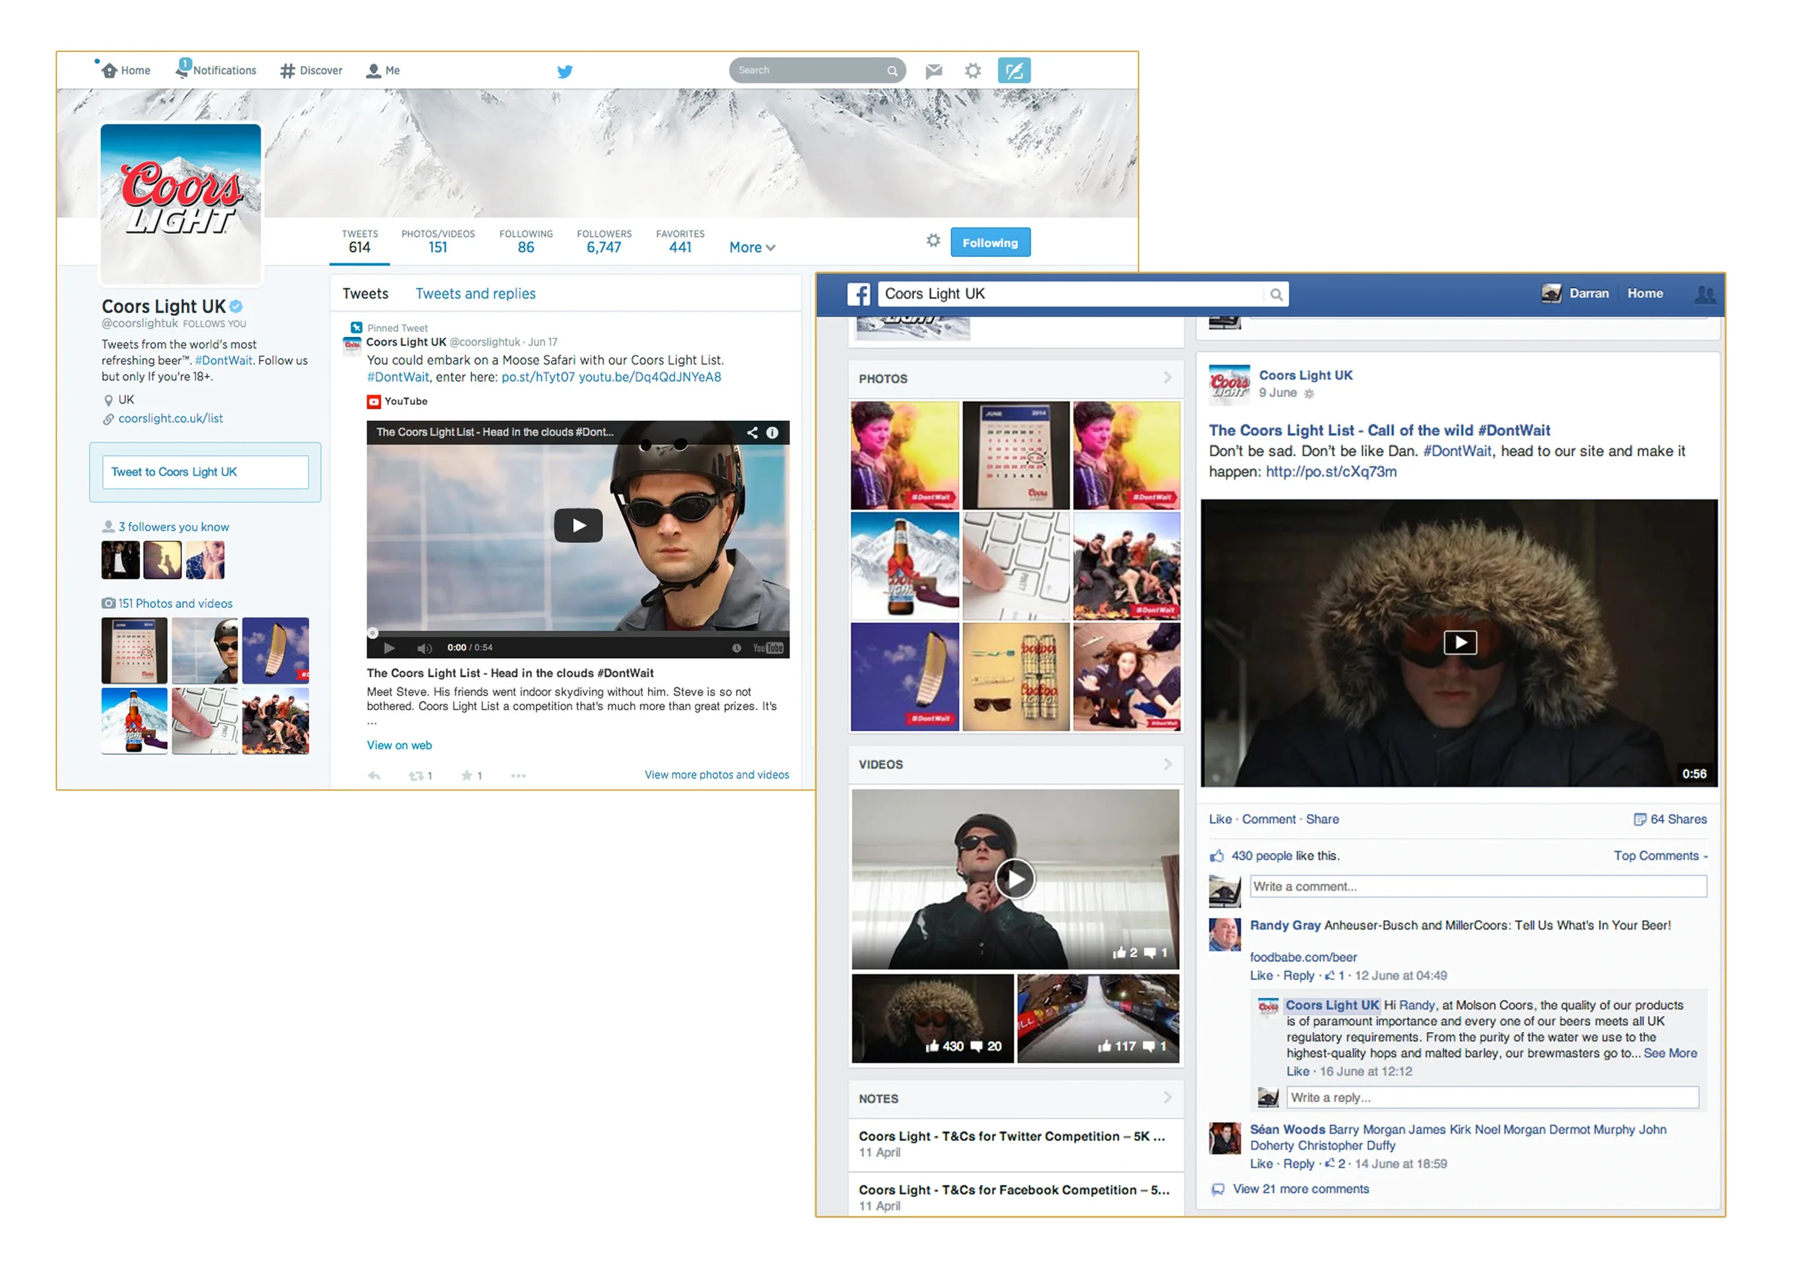The width and height of the screenshot is (1804, 1276).
Task: Open the 64 Shares link
Action: (x=1678, y=819)
